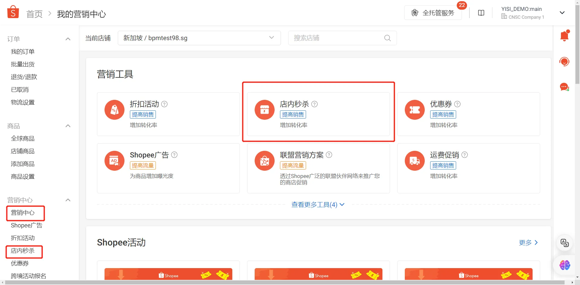Open the 店内秒杀 flash sale tool icon

pos(264,110)
